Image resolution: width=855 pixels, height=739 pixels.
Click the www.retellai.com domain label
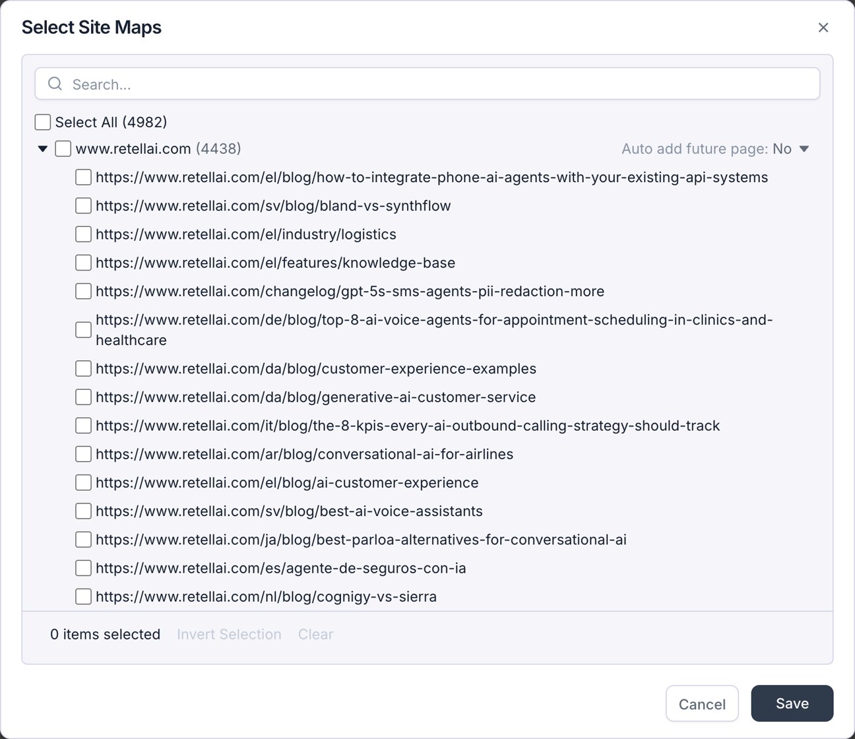[x=133, y=148]
